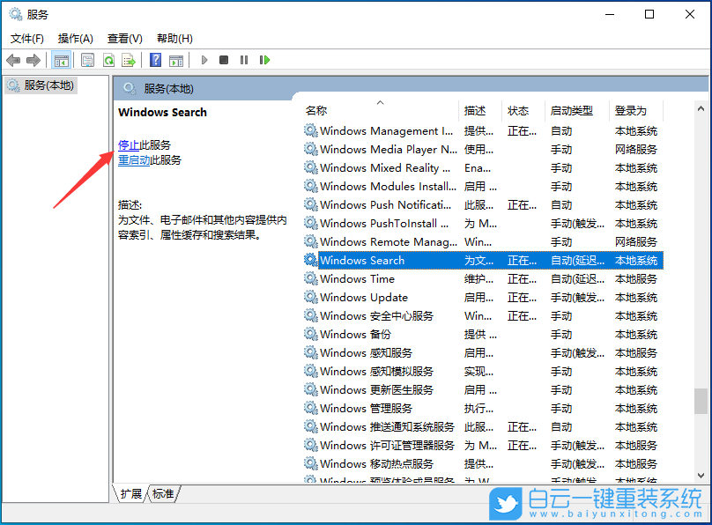Screen dimensions: 712x525
Task: Switch to the 标准 tab
Action: pos(162,494)
